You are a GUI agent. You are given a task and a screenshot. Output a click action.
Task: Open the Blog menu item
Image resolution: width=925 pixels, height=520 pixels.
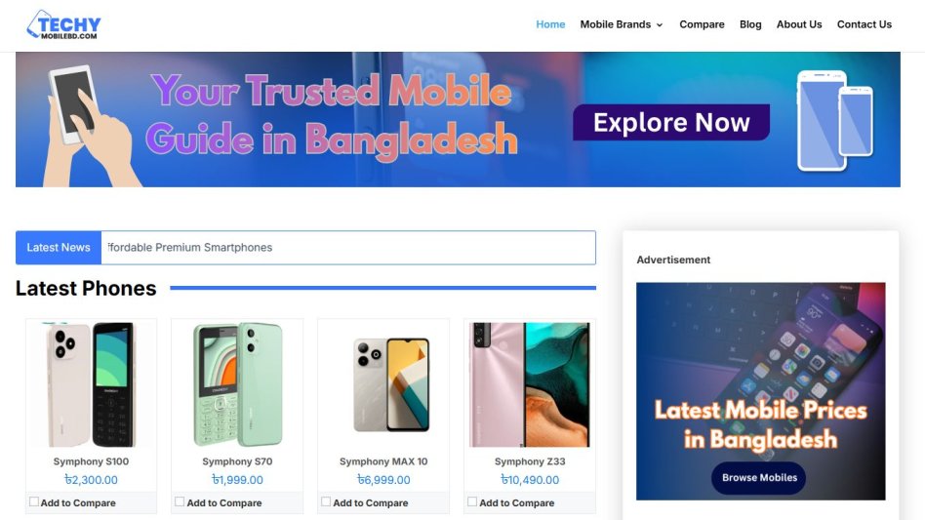click(x=750, y=24)
